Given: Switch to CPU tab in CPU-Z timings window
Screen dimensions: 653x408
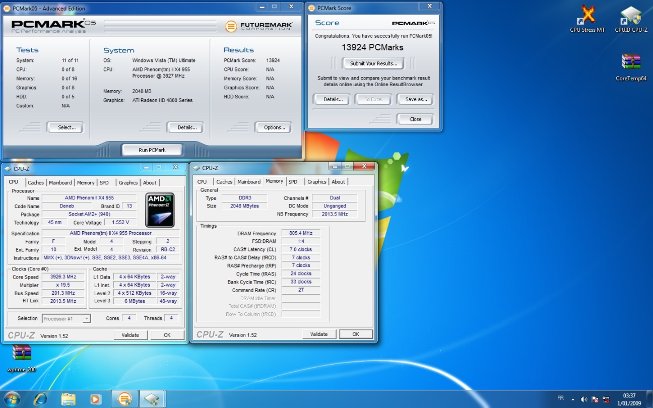Looking at the screenshot, I should click(x=202, y=182).
